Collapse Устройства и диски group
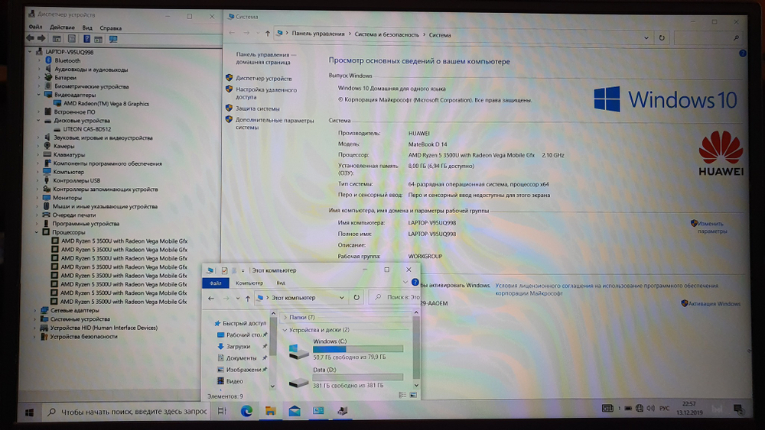 point(285,330)
